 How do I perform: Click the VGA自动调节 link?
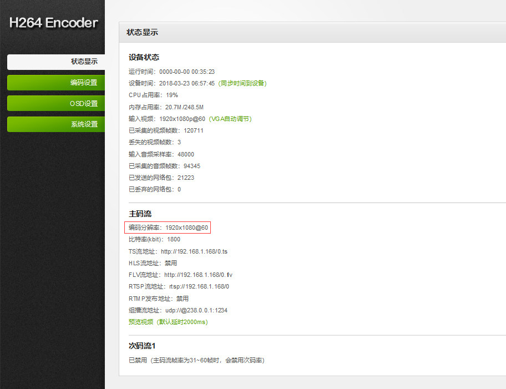[x=230, y=119]
